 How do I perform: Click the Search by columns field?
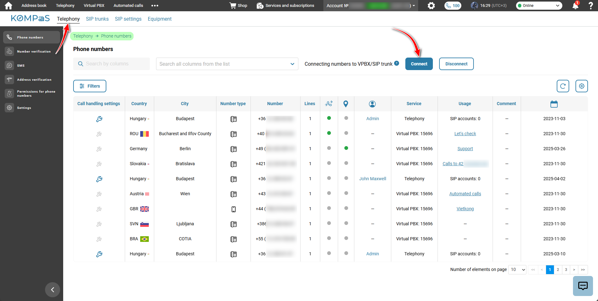click(x=111, y=64)
